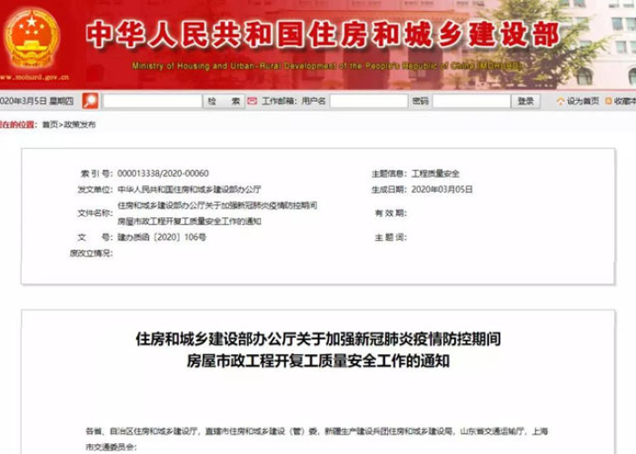Click the 主题信息 label
This screenshot has height=454, width=636.
tap(389, 173)
